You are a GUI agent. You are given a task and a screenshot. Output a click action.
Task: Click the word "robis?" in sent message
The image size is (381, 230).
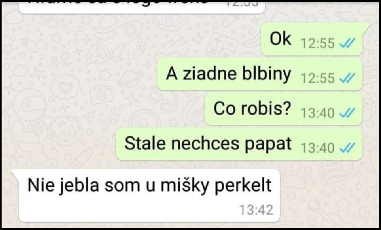(x=266, y=109)
